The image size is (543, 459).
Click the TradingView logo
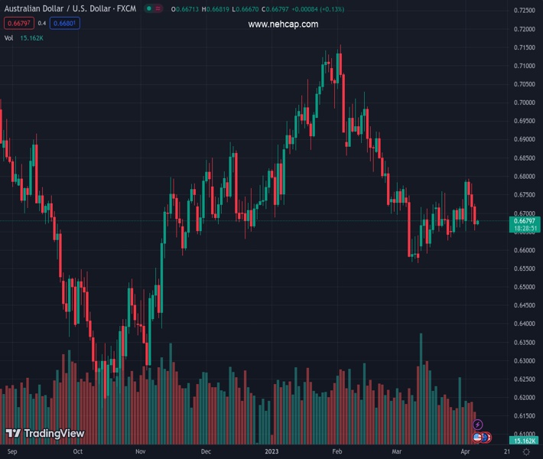click(x=45, y=434)
